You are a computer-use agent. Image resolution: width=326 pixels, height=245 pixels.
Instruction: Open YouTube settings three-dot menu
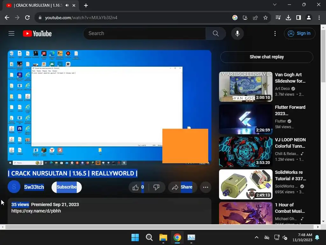tap(275, 33)
